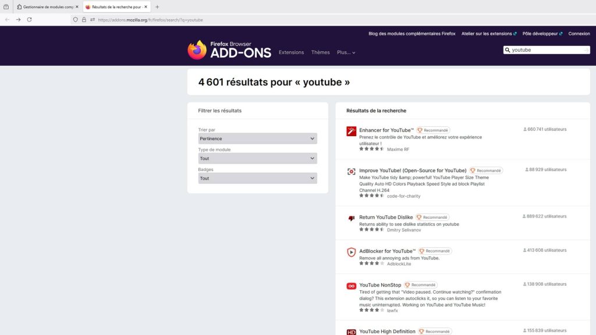Screen dimensions: 596x335
Task: Expand the Plus… navigation menu
Action: (346, 52)
